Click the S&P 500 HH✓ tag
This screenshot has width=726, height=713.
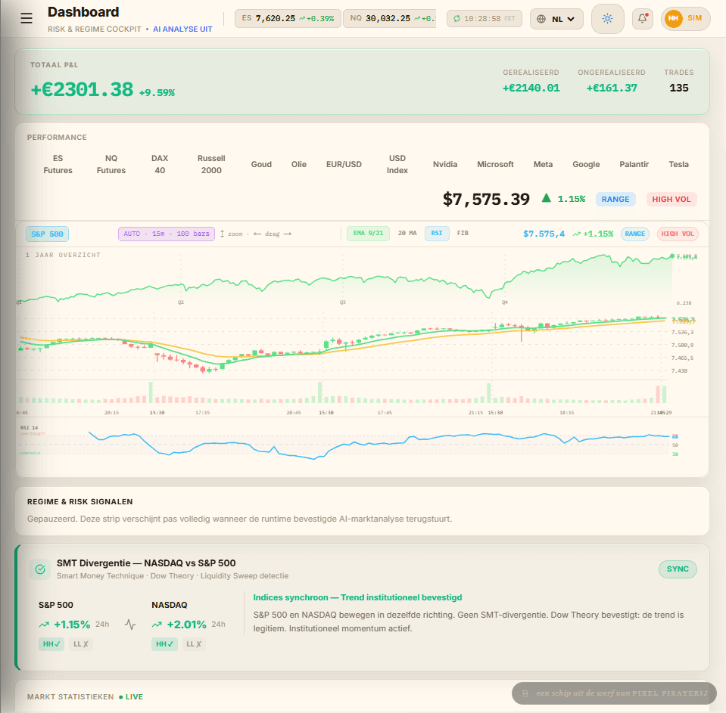coord(51,644)
